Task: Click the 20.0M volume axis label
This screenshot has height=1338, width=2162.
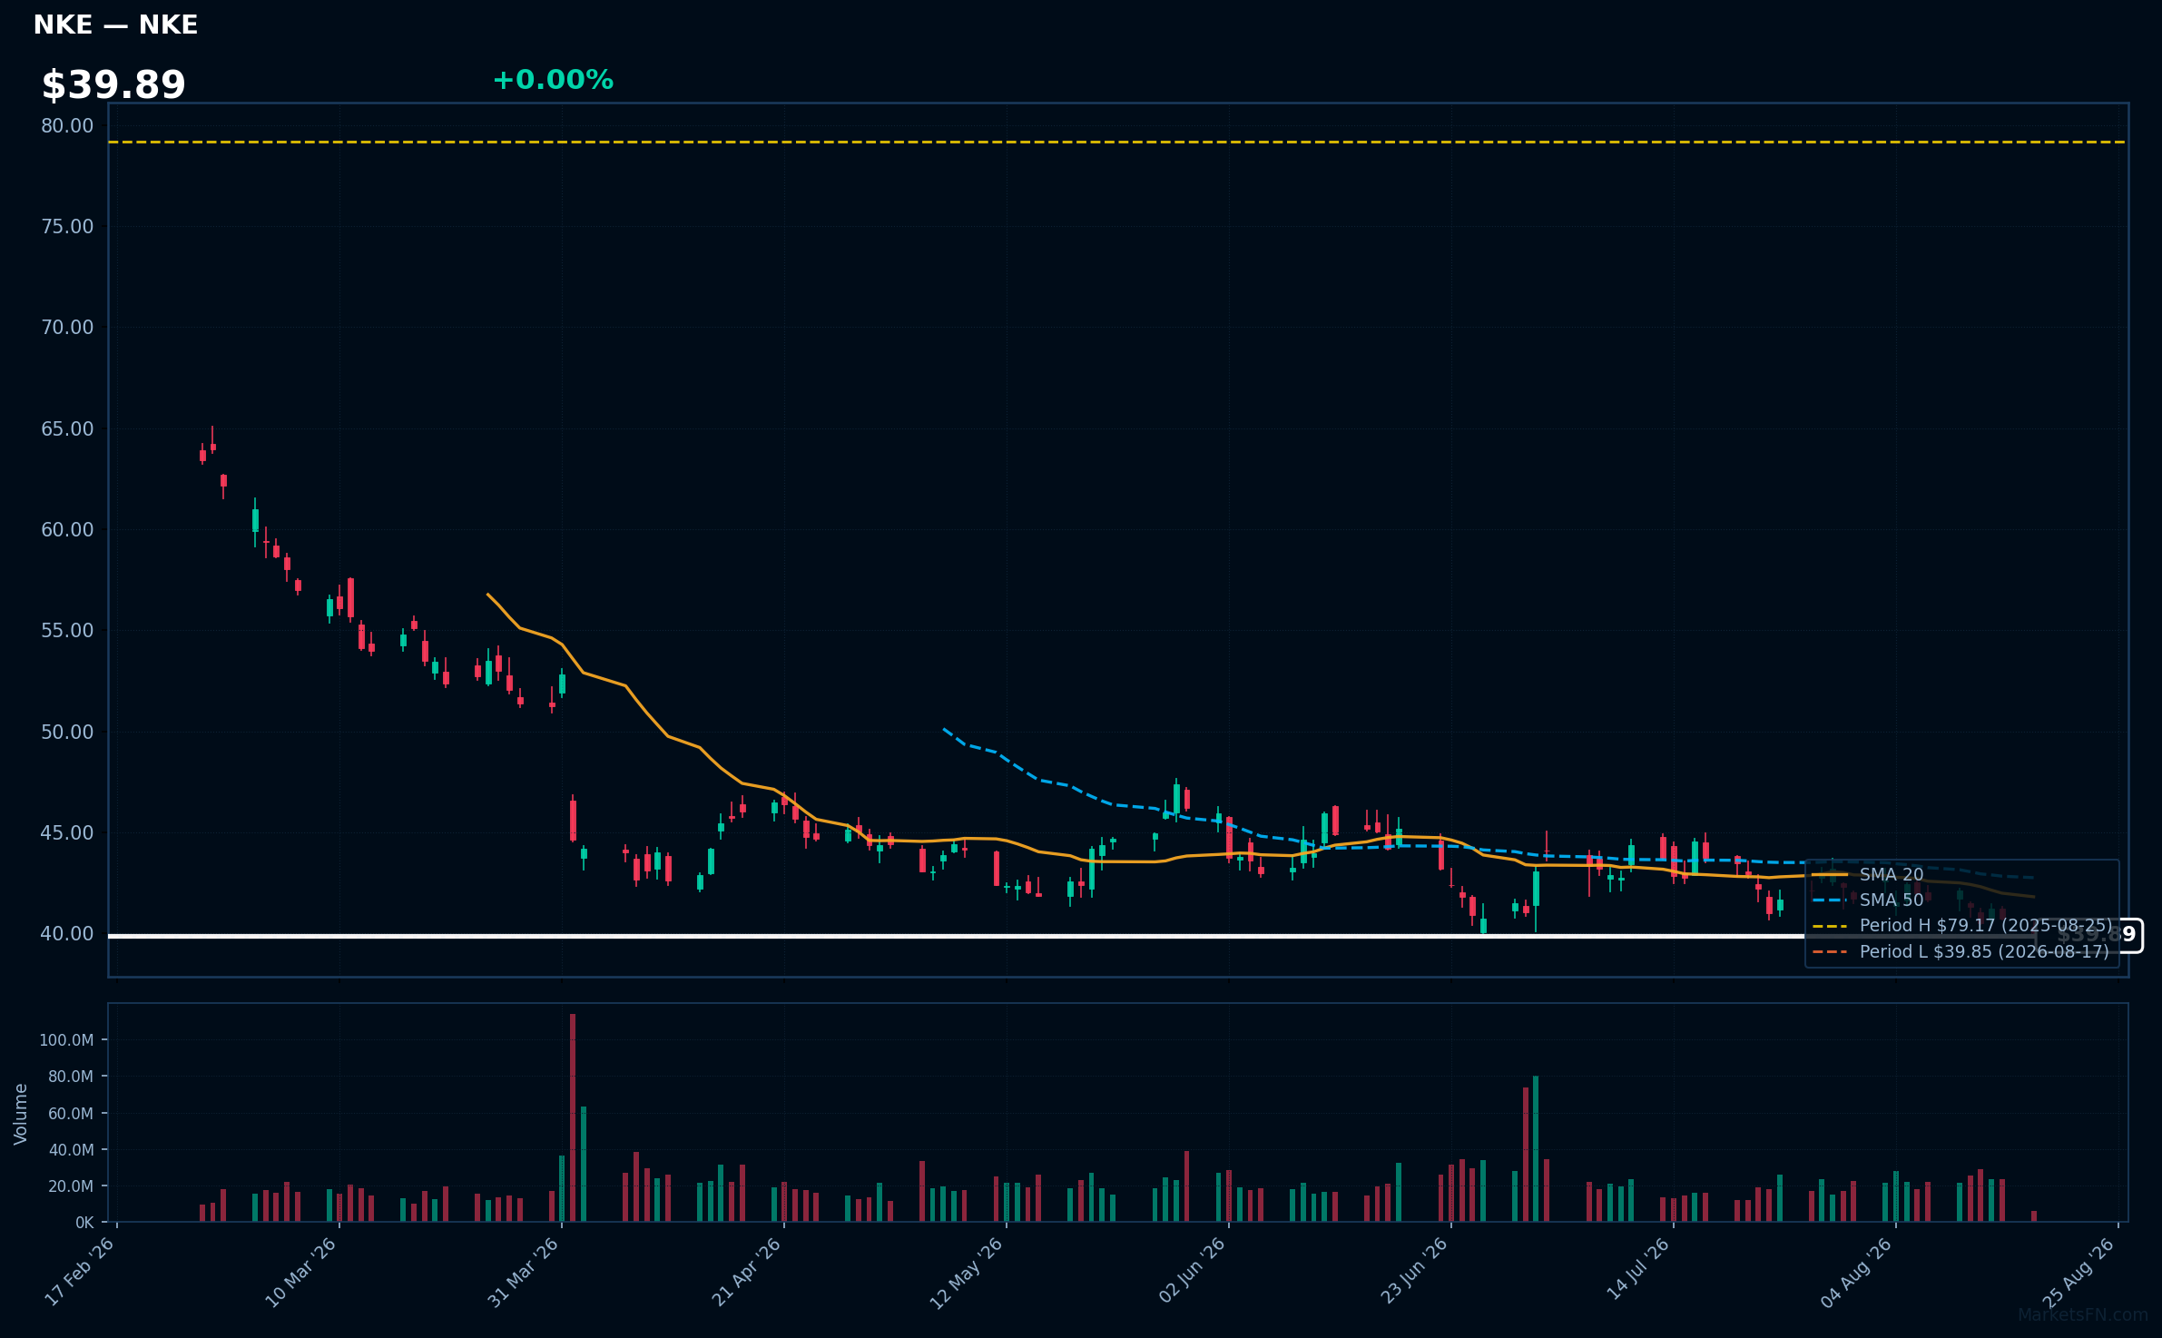Action: [x=71, y=1186]
